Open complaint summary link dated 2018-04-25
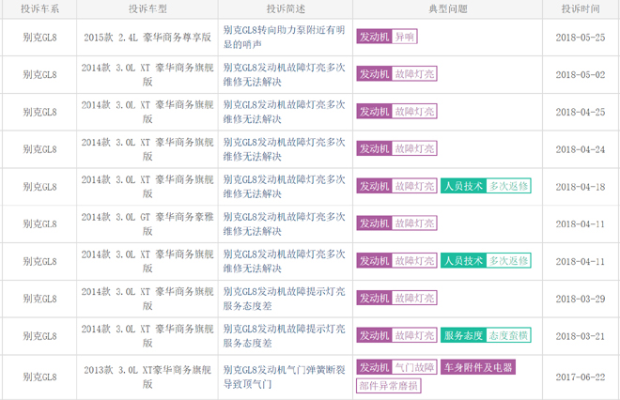620x400 pixels. coord(284,112)
